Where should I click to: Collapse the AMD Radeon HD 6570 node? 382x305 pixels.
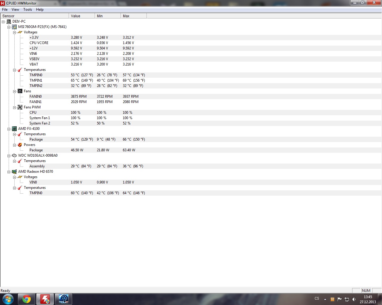click(x=9, y=172)
